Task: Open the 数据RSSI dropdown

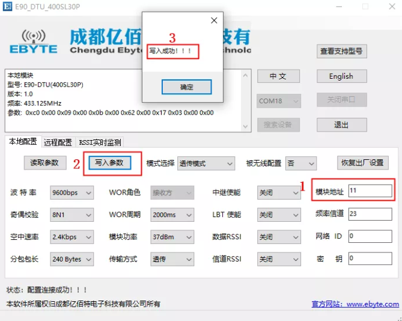Action: (x=279, y=237)
